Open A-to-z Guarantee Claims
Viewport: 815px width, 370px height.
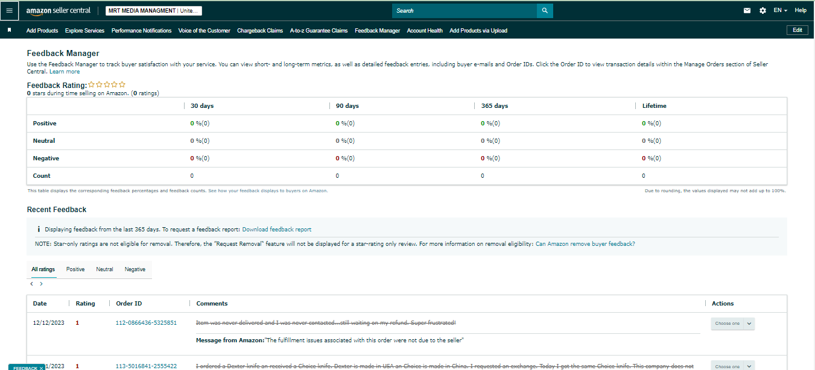coord(319,31)
